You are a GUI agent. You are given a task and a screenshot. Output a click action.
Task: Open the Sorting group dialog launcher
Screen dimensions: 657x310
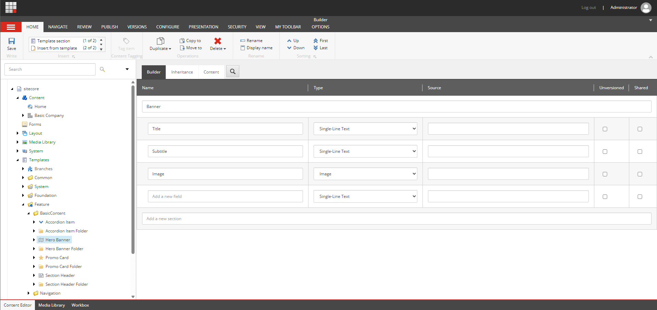click(315, 57)
